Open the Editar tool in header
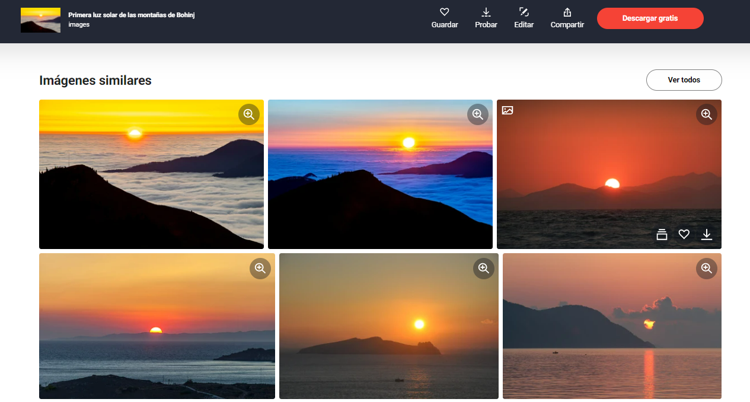This screenshot has height=402, width=750. tap(524, 12)
